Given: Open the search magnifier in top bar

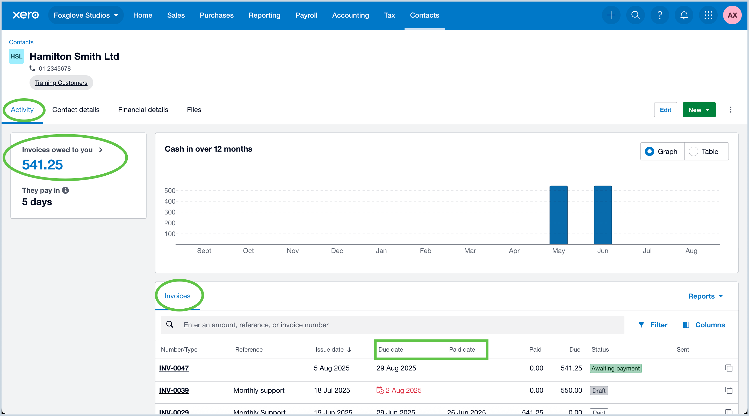Looking at the screenshot, I should click(x=636, y=15).
